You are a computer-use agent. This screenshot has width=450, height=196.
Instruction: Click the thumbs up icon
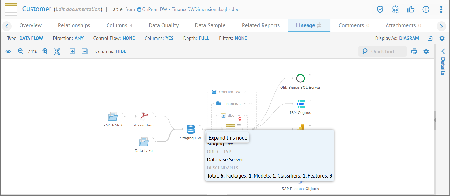[x=410, y=10]
